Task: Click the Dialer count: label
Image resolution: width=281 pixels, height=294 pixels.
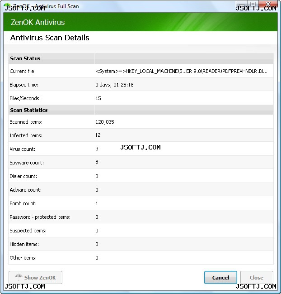Action: click(x=23, y=176)
